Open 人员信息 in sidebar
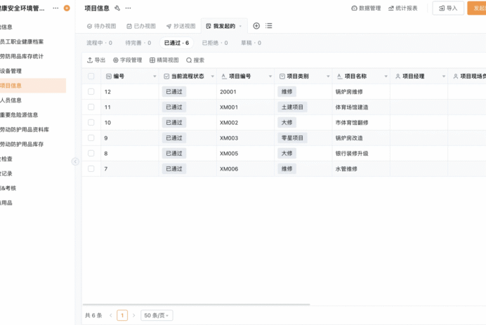Viewport: 486px width, 325px height. 11,100
